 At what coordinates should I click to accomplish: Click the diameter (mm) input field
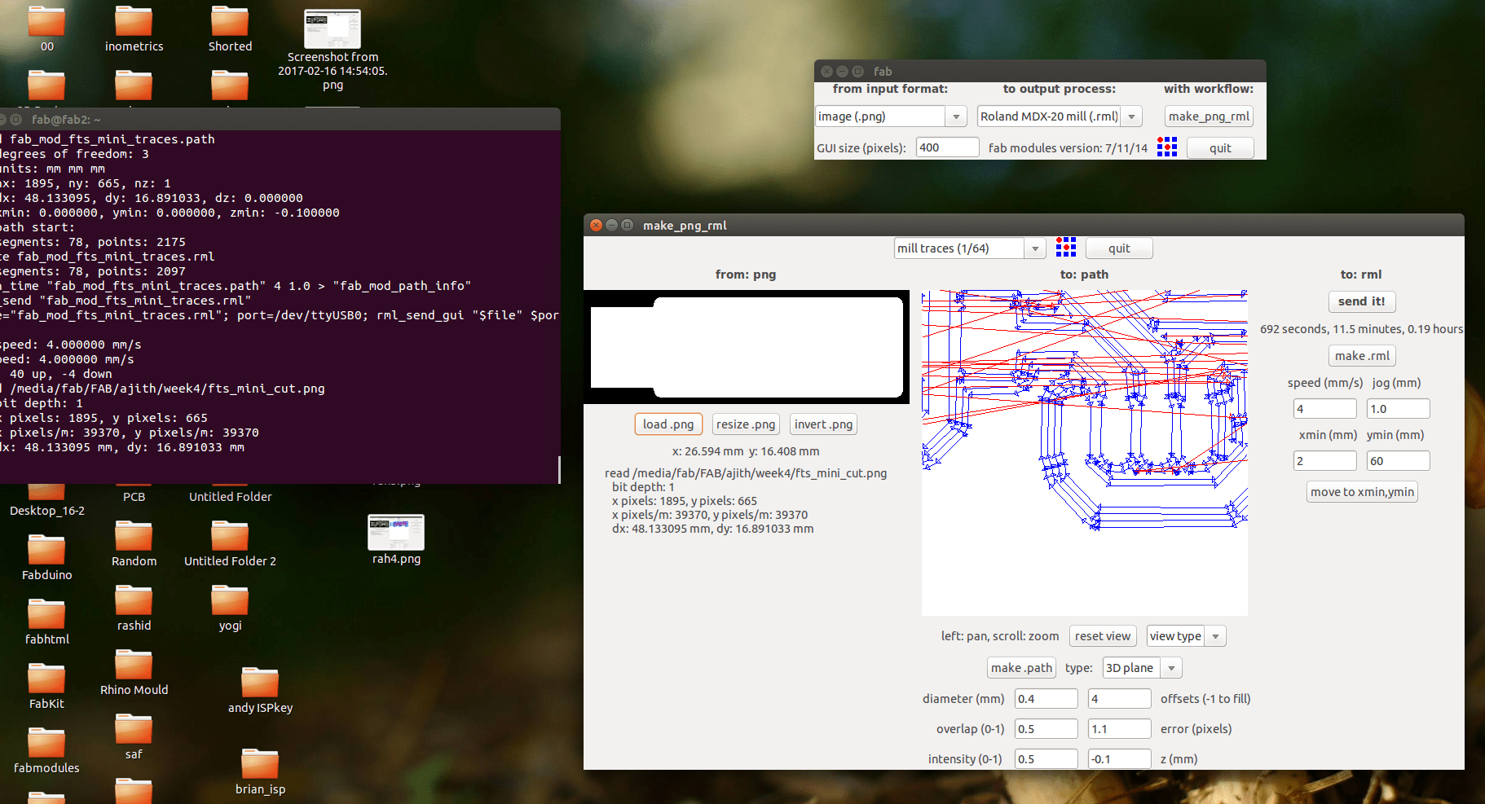coord(1046,699)
